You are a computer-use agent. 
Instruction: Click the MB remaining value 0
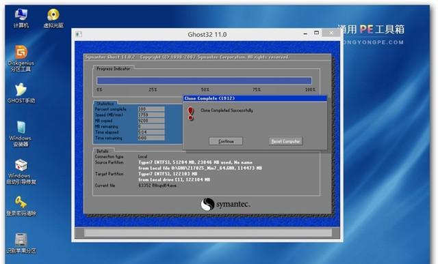(x=151, y=126)
